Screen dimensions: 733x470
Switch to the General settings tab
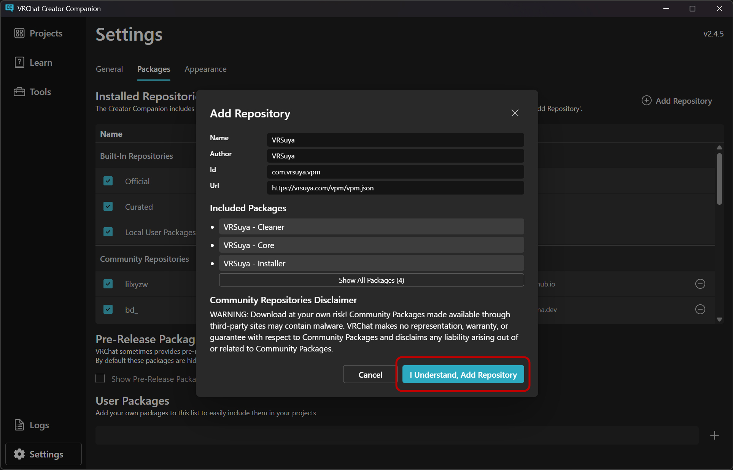point(109,69)
